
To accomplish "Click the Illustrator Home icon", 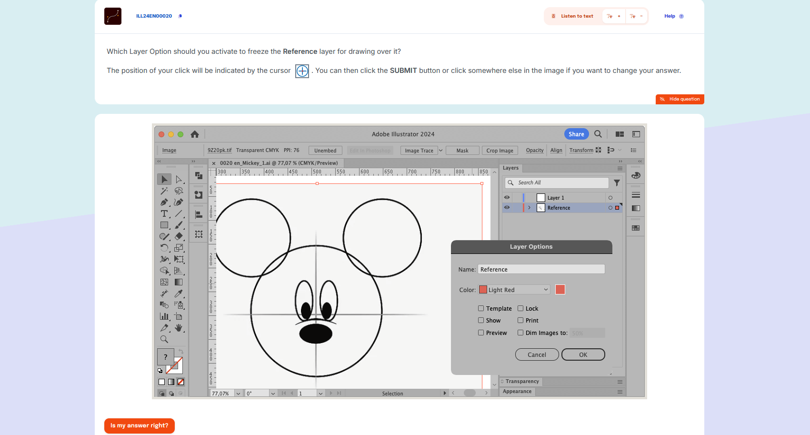I will 195,134.
